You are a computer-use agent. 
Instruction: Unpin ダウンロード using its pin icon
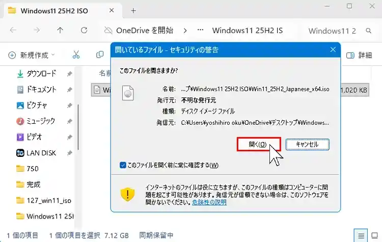point(70,73)
